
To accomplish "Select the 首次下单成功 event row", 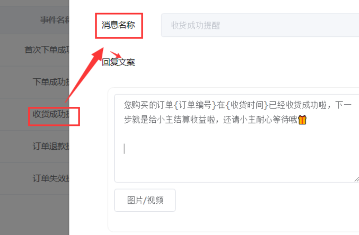I will [x=35, y=50].
